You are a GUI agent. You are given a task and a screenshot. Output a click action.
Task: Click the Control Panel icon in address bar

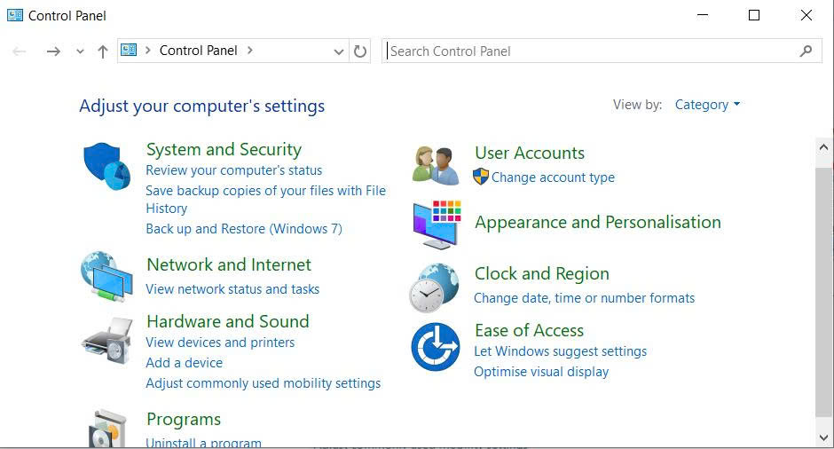(x=129, y=50)
